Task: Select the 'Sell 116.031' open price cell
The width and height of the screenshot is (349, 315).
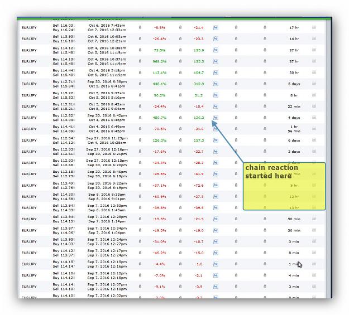Action: [x=64, y=25]
